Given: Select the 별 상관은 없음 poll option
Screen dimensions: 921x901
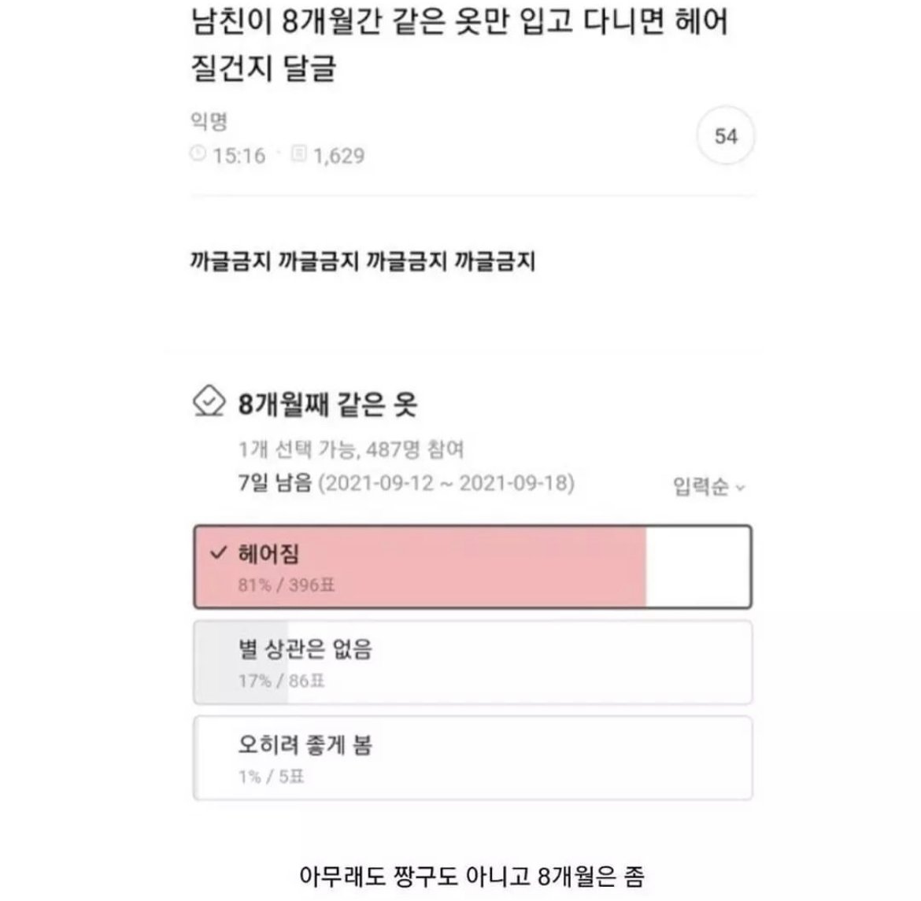Looking at the screenshot, I should [x=473, y=663].
